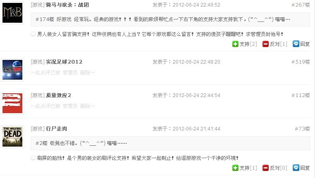The height and width of the screenshot is (178, 318).
Task: Open the M&B game thumbnail
Action: (12, 13)
